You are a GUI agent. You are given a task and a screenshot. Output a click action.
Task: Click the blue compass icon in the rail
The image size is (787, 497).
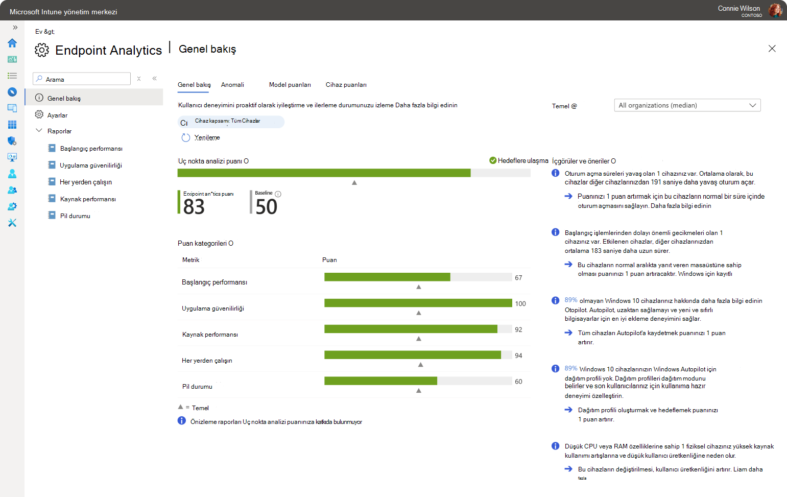(12, 92)
